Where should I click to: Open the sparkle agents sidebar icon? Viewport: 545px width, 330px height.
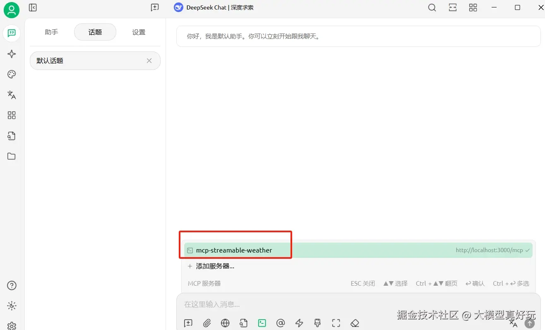point(12,54)
